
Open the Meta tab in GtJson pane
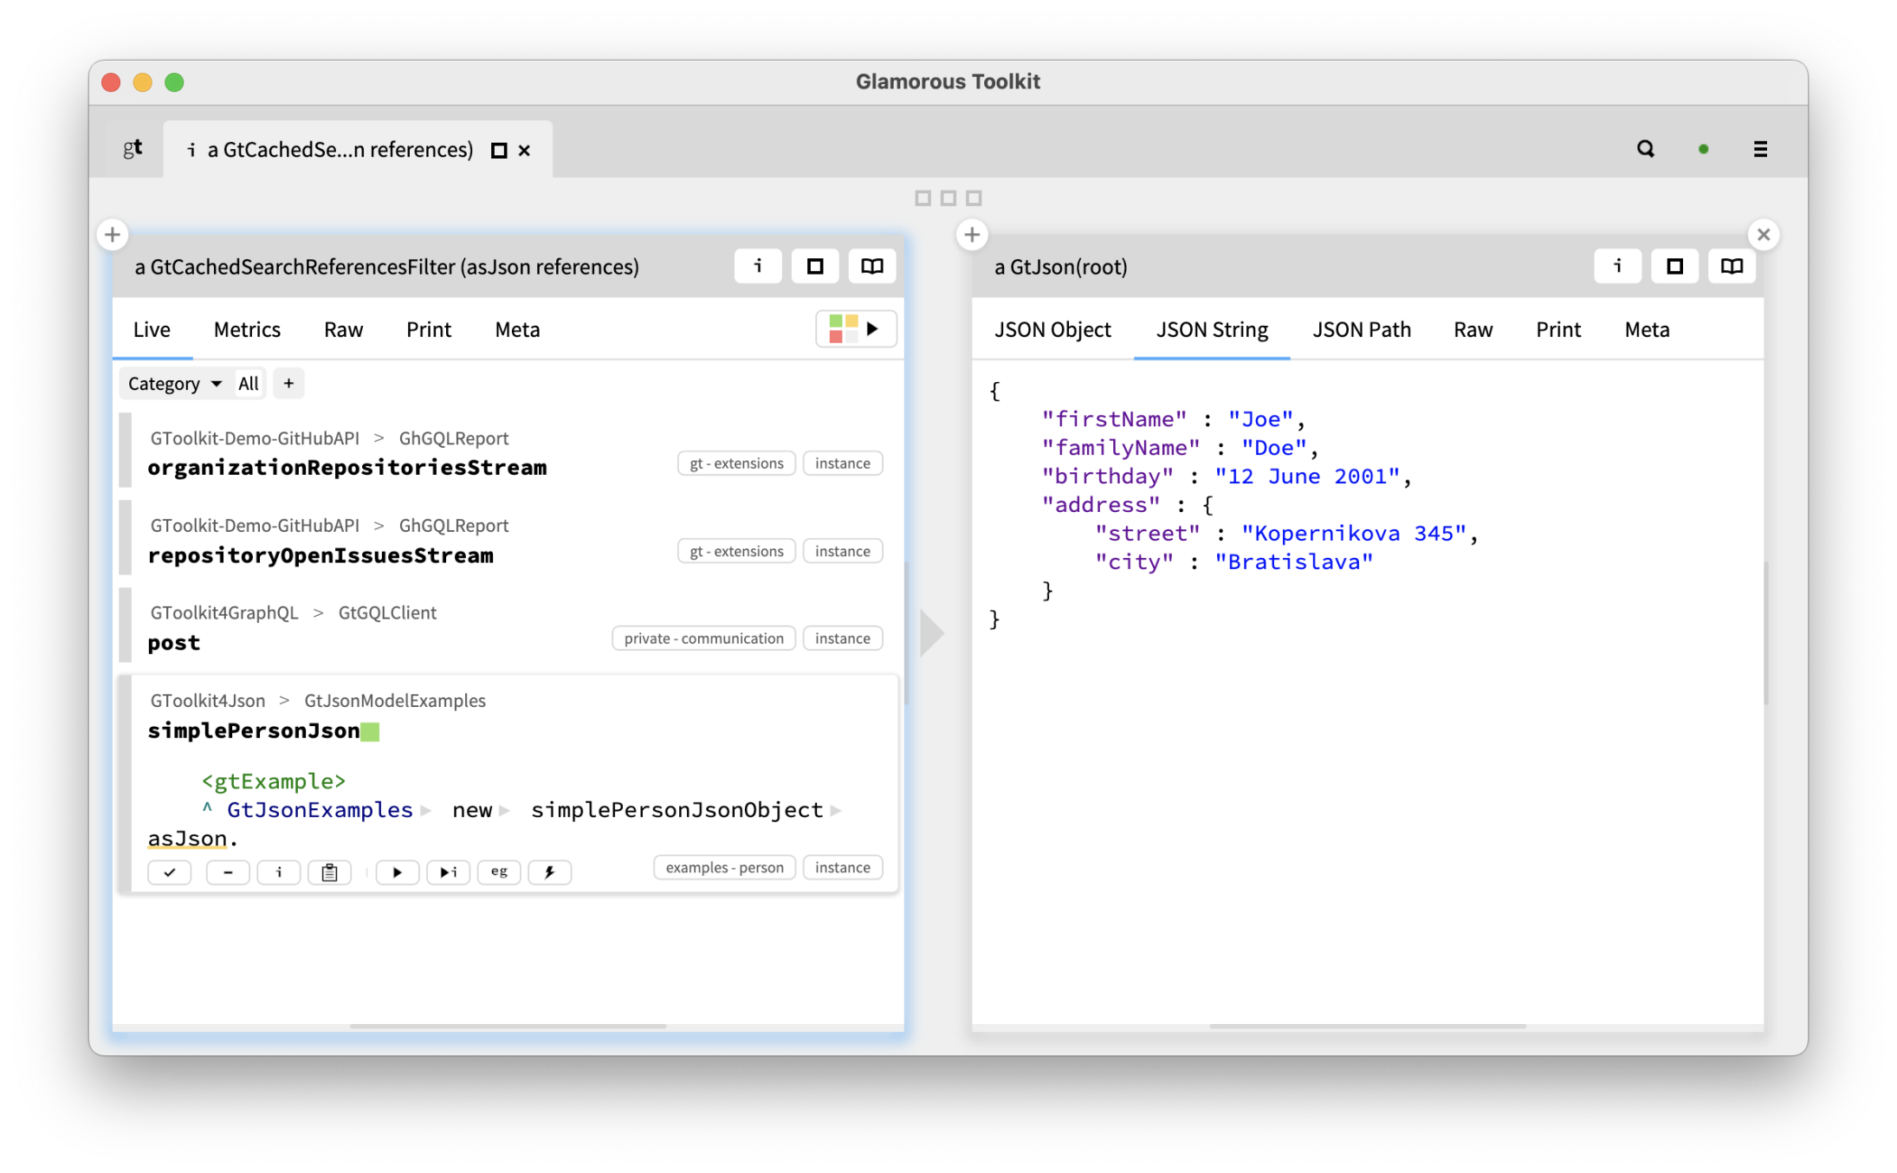click(x=1647, y=330)
